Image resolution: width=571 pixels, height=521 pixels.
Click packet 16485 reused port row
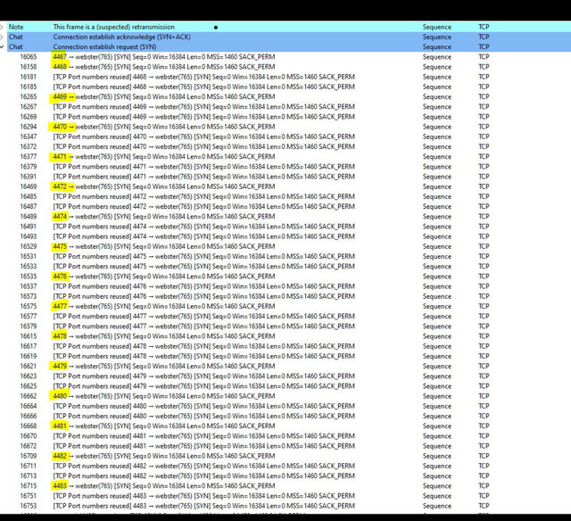pos(285,196)
